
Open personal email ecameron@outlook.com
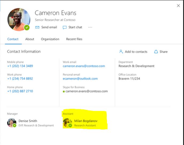(80, 79)
